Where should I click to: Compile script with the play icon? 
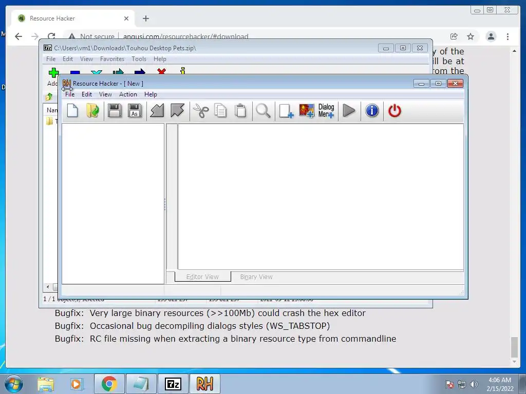point(349,111)
